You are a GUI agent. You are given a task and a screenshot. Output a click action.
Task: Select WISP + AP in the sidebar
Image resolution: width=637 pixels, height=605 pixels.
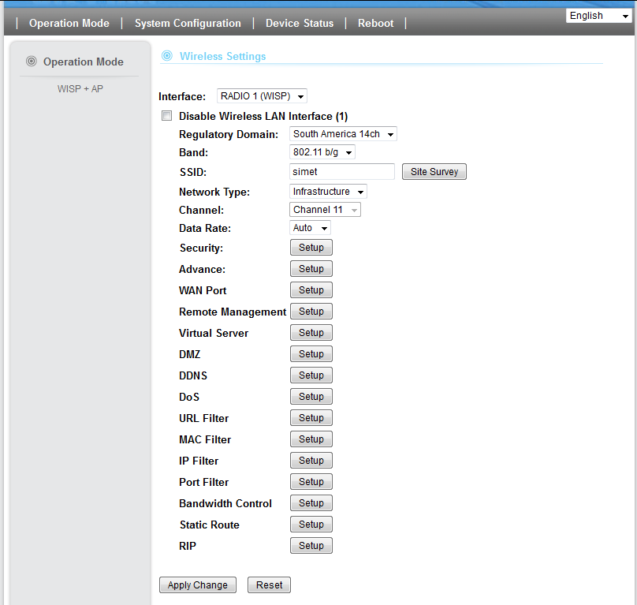(x=80, y=89)
